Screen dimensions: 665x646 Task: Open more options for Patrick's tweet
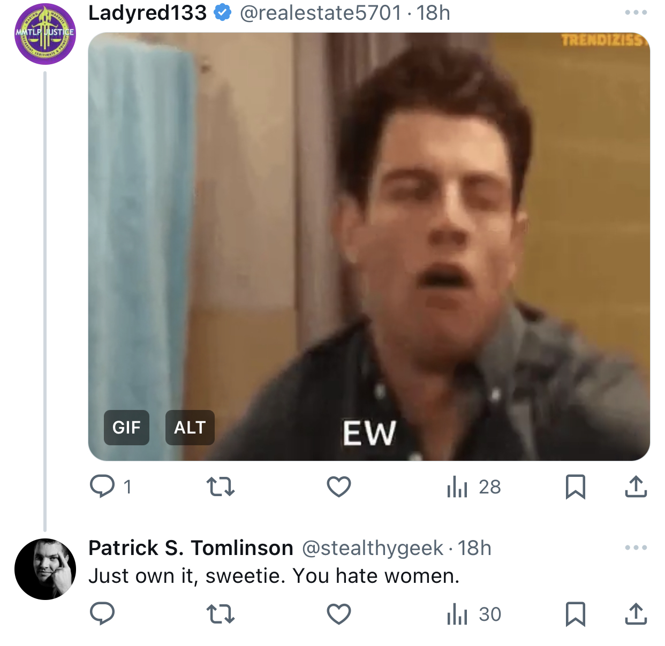(636, 548)
